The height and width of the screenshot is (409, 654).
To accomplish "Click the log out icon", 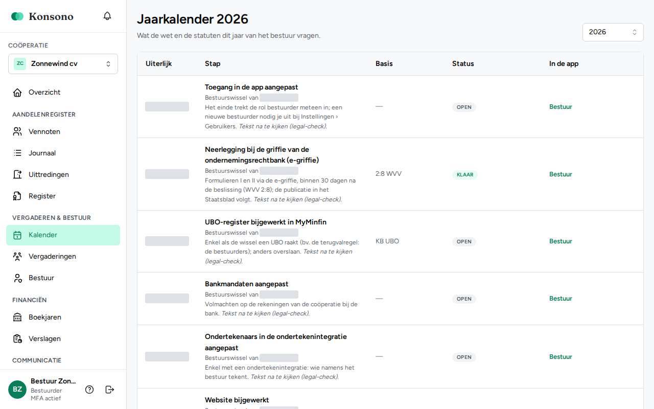I will (109, 390).
